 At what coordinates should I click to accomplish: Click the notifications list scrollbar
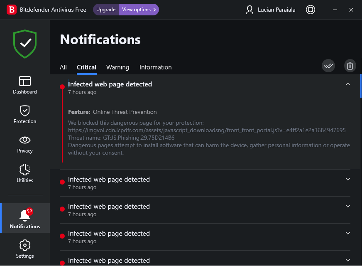pos(361,86)
